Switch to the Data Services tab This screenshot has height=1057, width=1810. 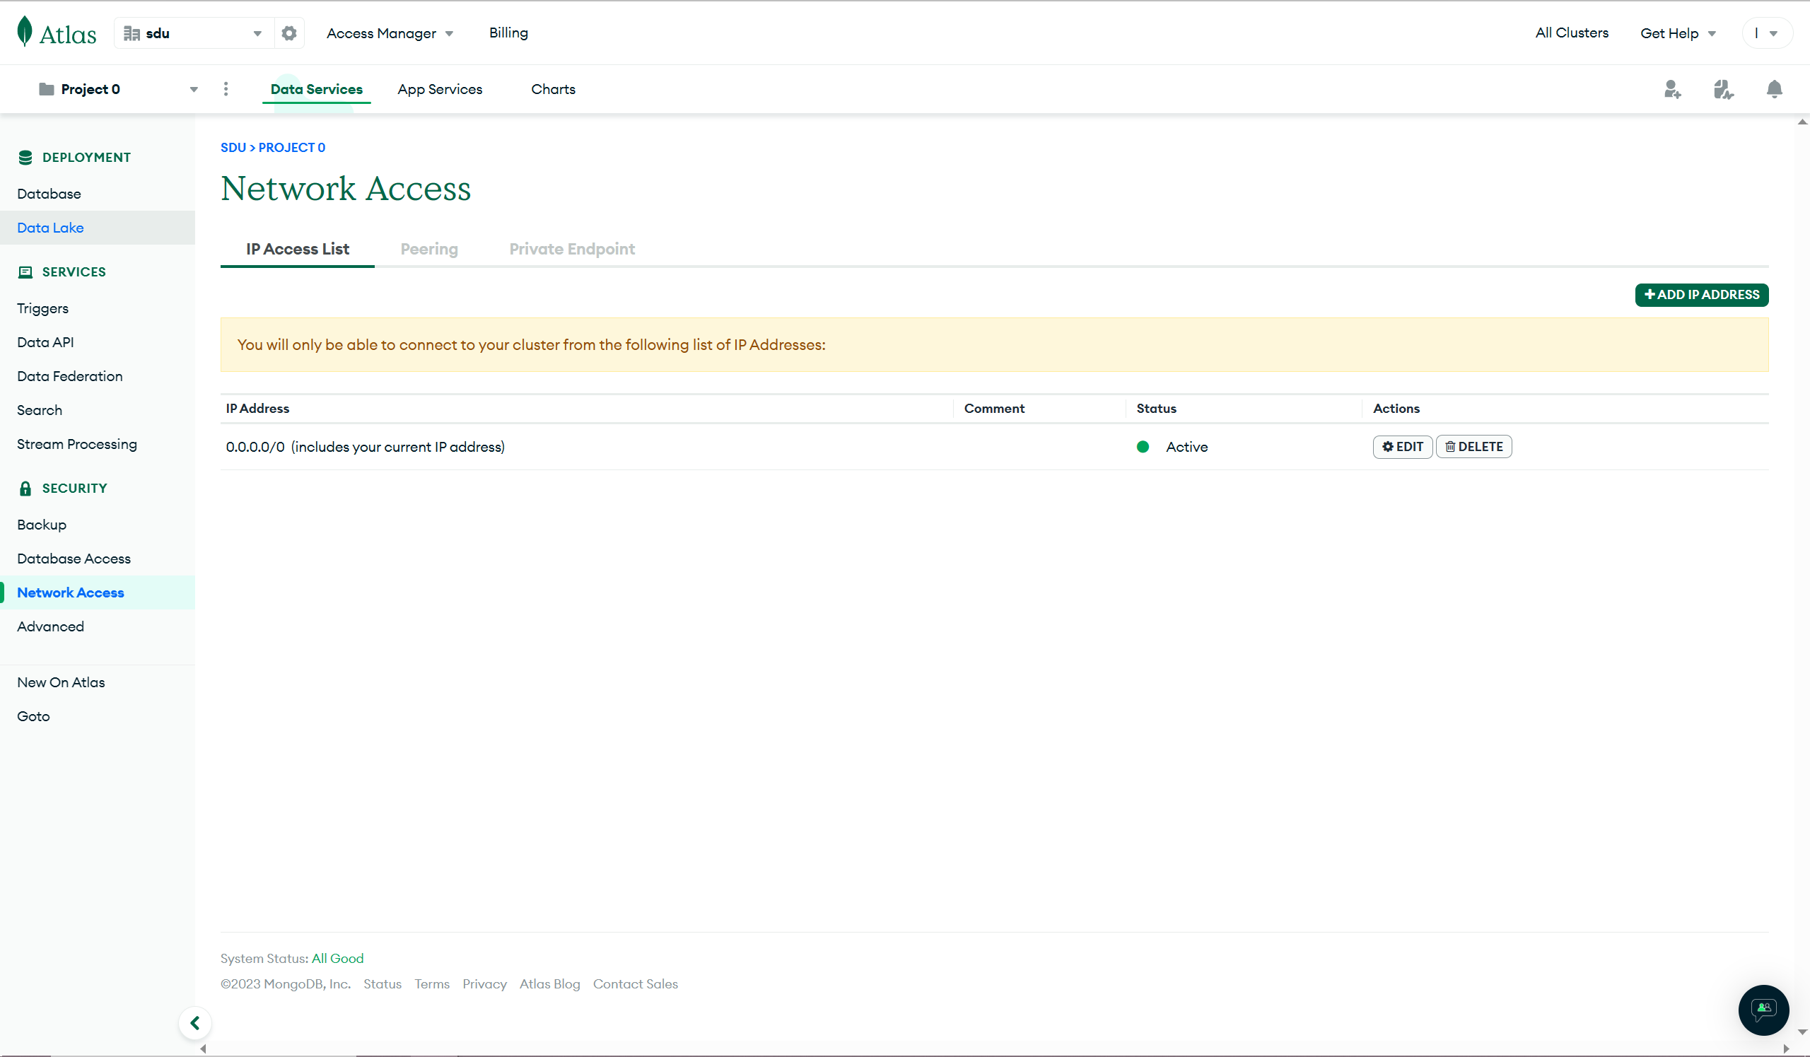coord(316,89)
